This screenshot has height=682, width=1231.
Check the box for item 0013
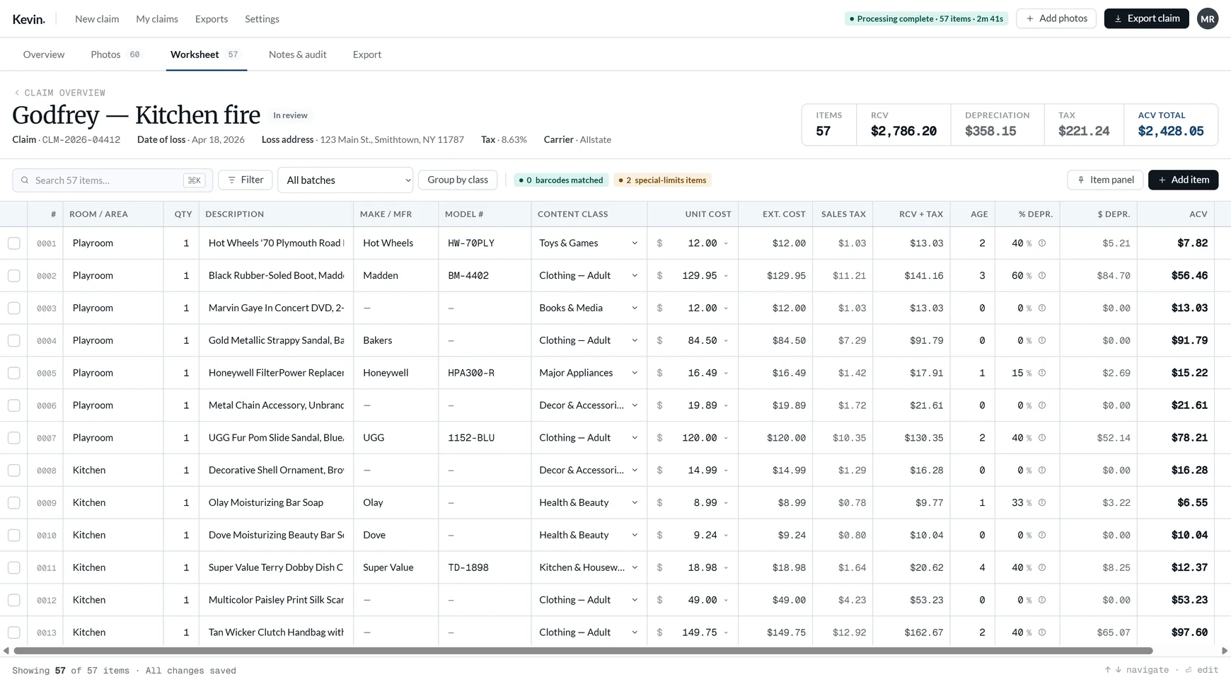[14, 632]
